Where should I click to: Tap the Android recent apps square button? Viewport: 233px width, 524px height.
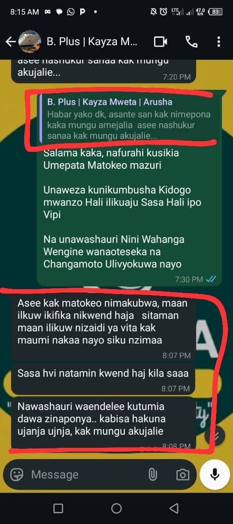[58, 508]
